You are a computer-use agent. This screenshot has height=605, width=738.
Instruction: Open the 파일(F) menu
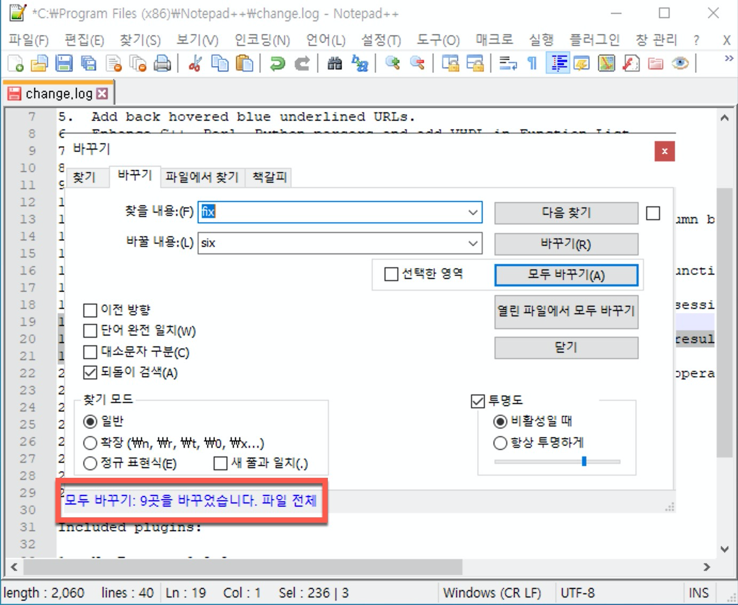[29, 40]
